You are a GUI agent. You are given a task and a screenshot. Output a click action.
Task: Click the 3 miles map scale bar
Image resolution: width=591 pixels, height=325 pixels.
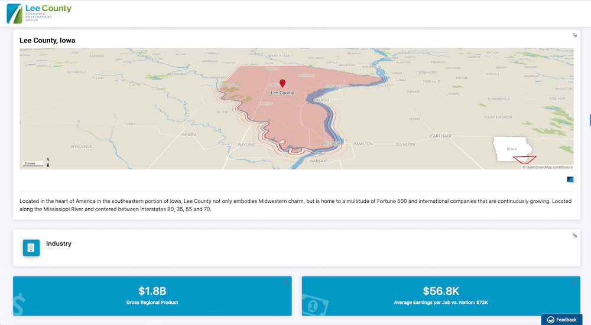(x=33, y=163)
